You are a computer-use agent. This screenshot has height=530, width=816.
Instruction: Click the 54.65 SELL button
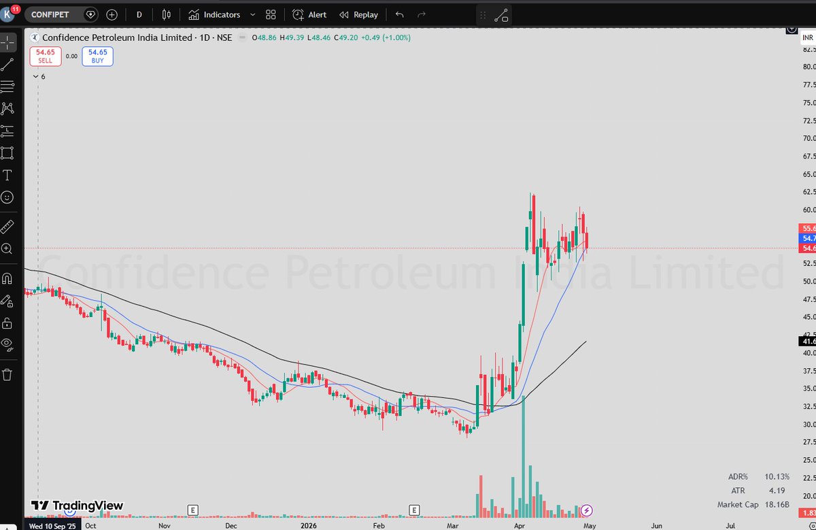[46, 56]
